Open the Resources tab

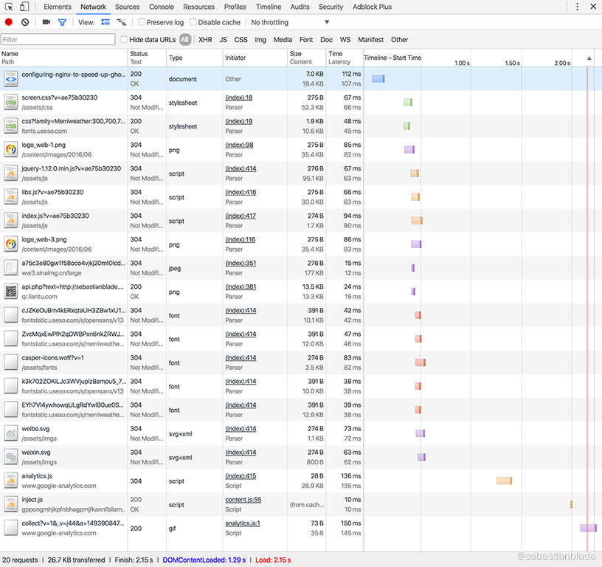pos(198,7)
